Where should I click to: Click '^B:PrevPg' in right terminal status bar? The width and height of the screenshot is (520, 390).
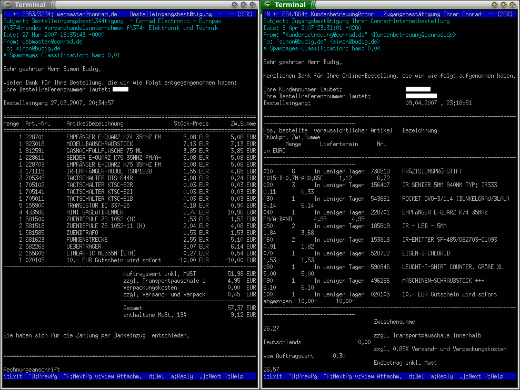[303, 376]
